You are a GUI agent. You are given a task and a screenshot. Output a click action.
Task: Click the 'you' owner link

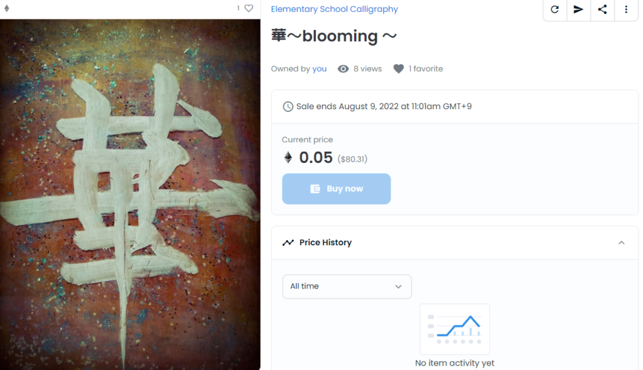pos(320,69)
